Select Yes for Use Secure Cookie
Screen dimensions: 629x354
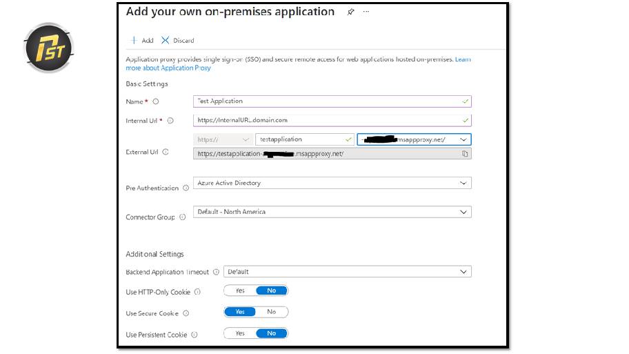click(240, 312)
